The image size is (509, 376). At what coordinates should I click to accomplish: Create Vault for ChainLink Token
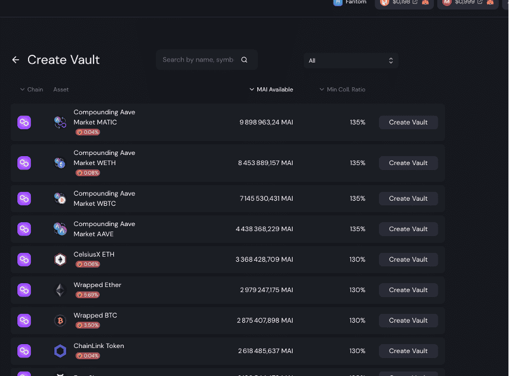(408, 351)
